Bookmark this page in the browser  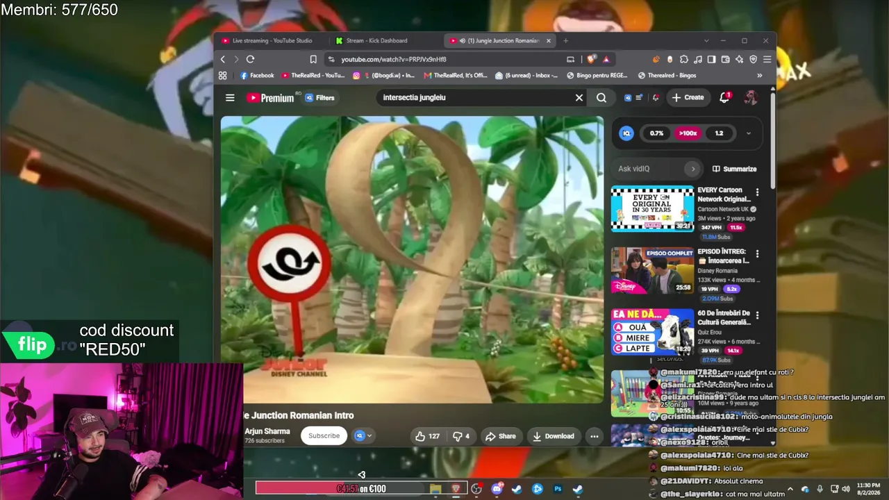pos(313,60)
